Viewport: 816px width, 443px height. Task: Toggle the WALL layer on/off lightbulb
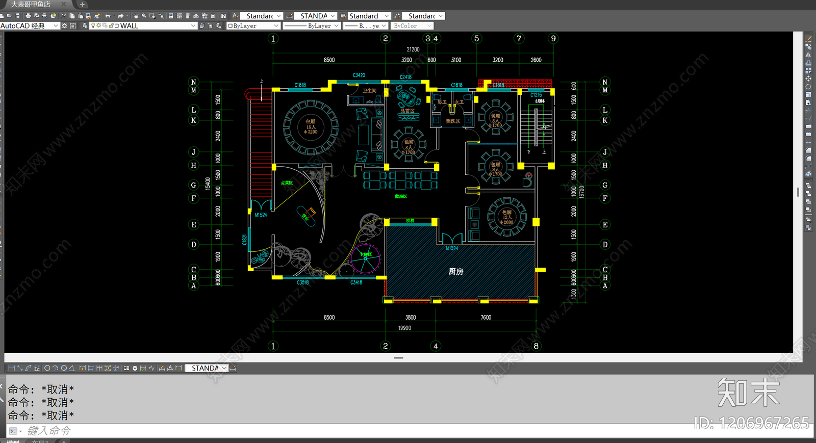point(93,25)
